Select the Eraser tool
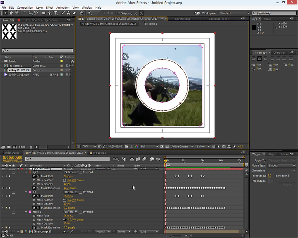 pos(74,13)
